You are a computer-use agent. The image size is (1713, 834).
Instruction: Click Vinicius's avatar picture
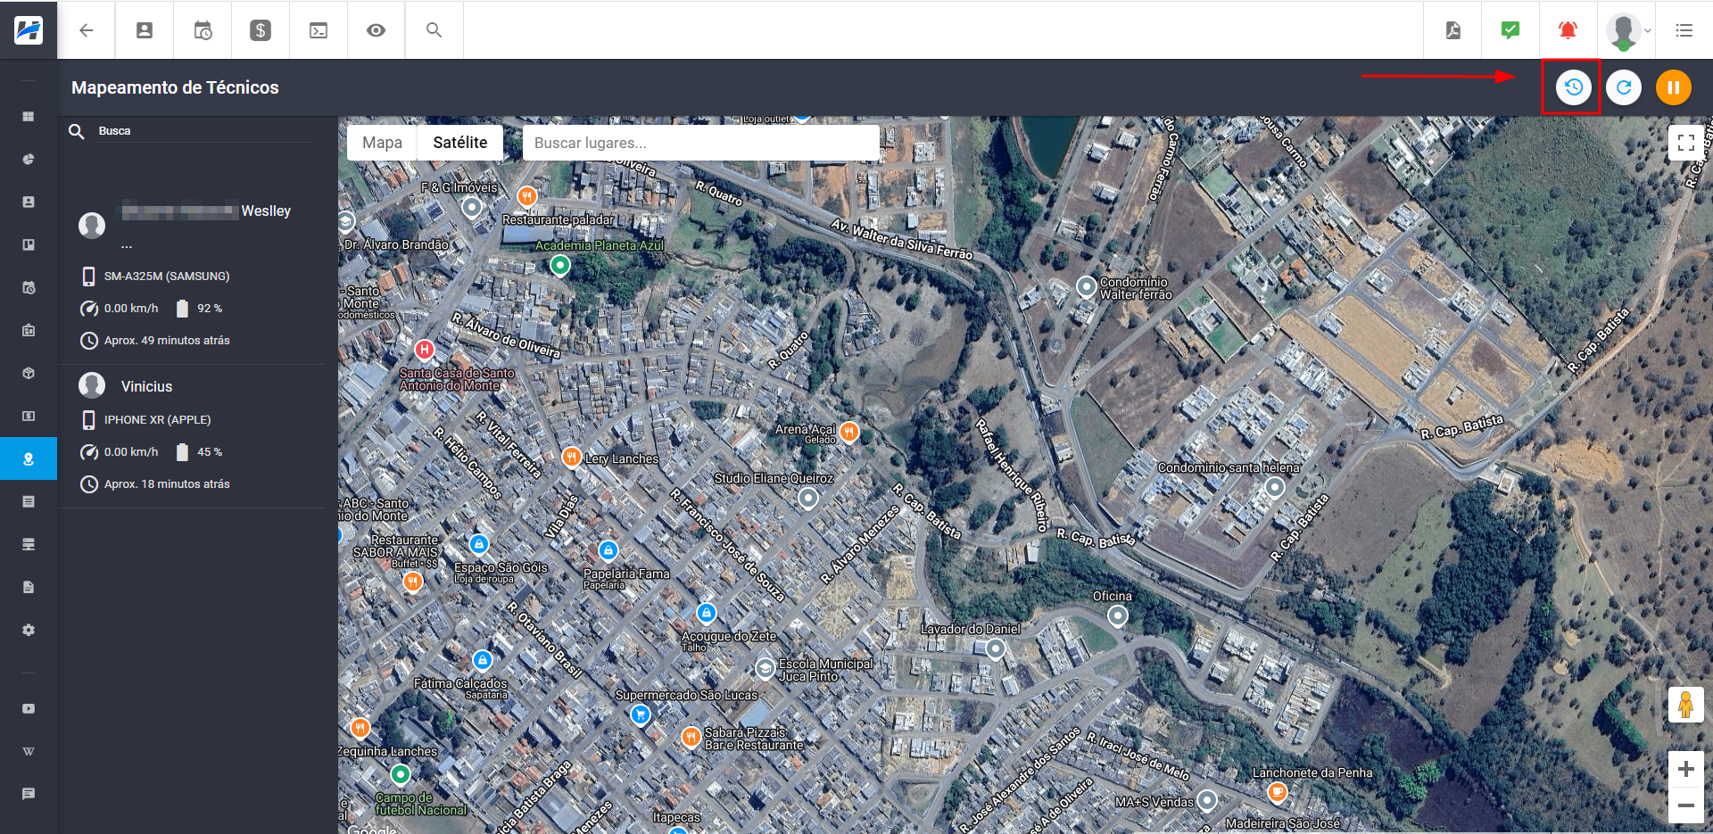click(92, 385)
